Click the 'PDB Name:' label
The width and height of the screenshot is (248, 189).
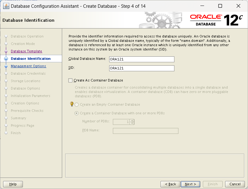[91, 130]
